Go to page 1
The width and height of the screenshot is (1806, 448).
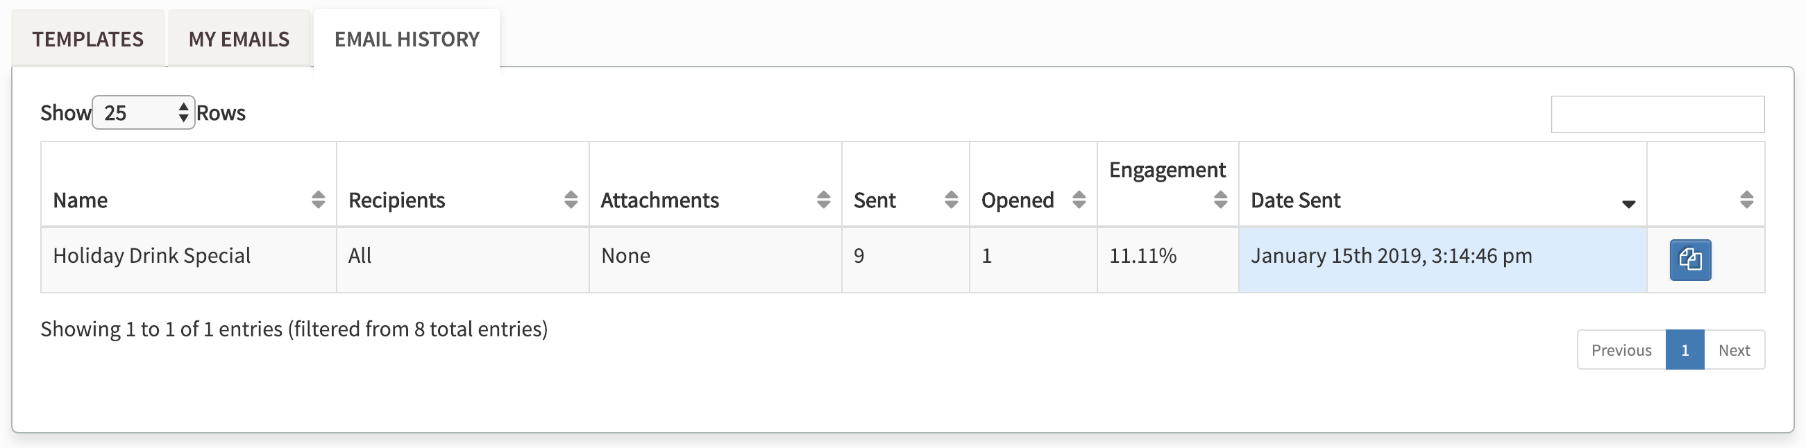click(x=1684, y=350)
